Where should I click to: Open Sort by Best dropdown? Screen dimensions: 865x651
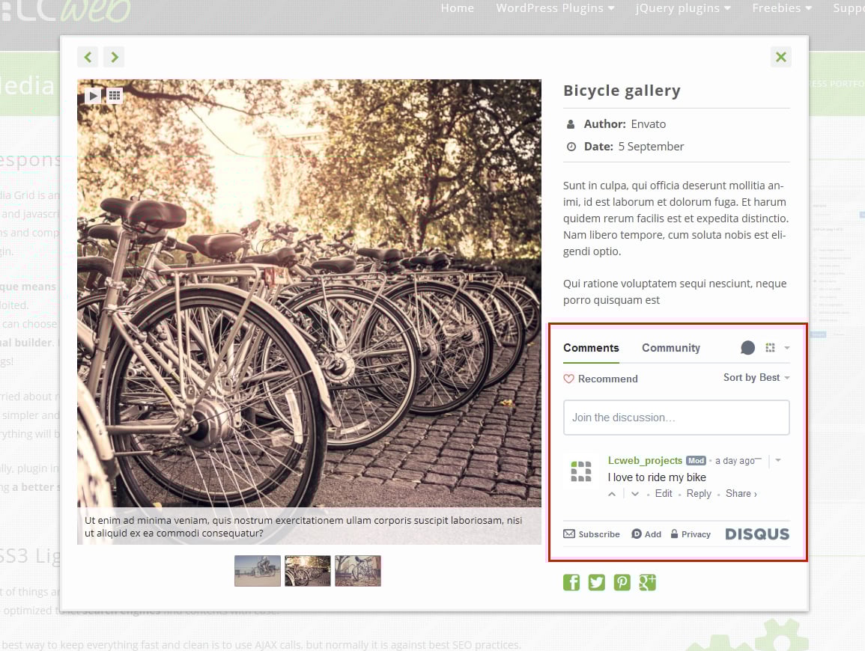coord(756,378)
